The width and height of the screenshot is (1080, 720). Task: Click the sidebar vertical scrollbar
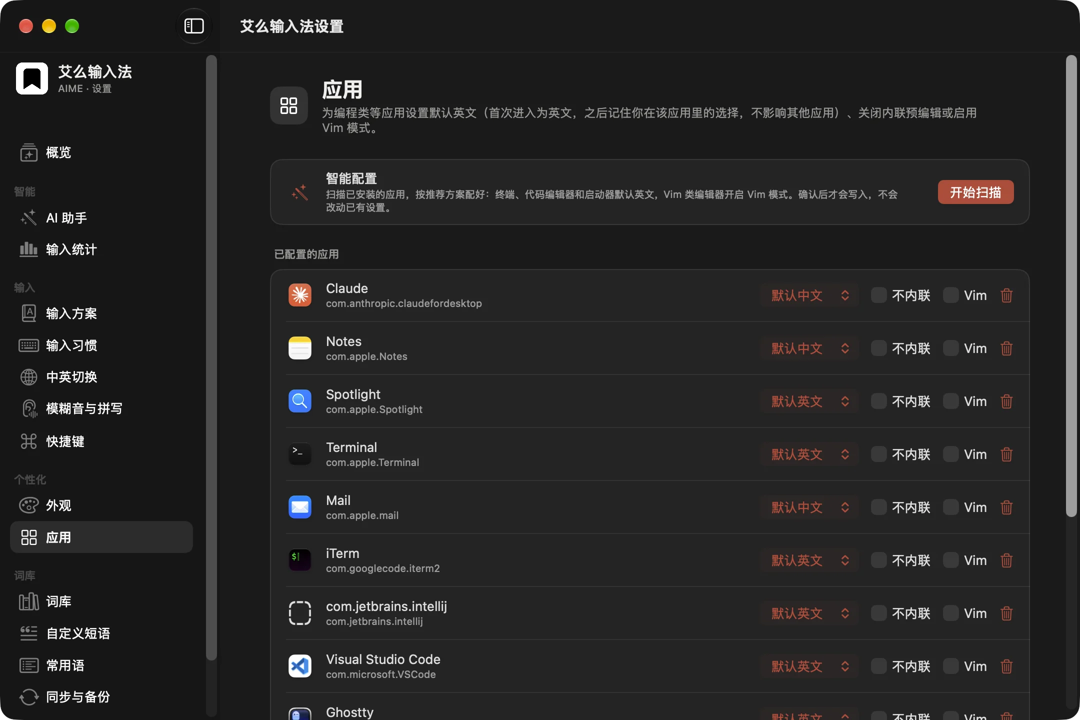click(x=211, y=357)
